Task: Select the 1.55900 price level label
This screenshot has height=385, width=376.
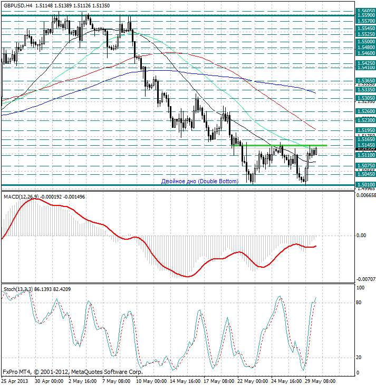Action: pos(365,15)
